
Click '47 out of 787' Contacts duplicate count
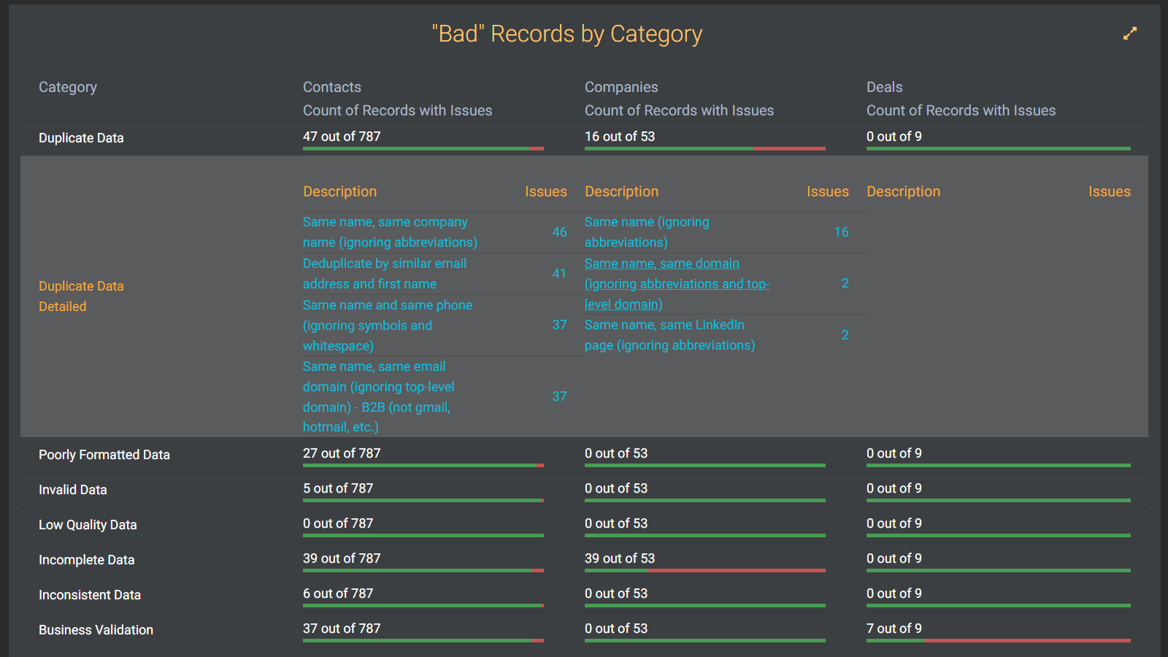(x=341, y=136)
